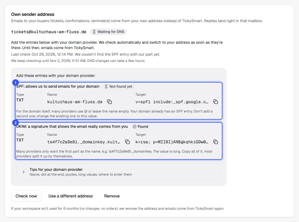Click the hourglass icon in Waiting for DNS badge

point(94,32)
